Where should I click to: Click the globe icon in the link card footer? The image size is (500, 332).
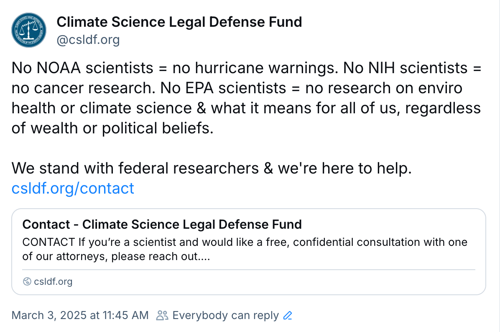27,281
